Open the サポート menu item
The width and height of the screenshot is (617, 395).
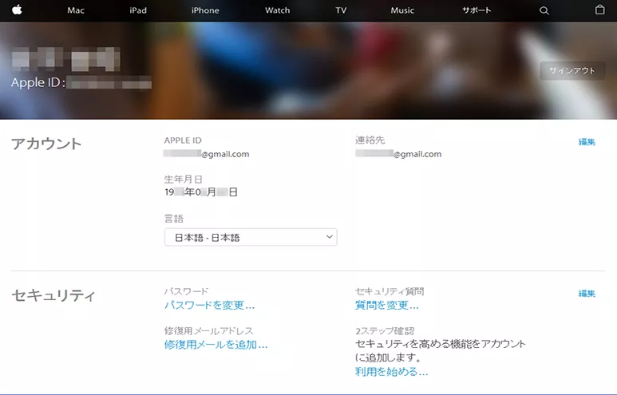pyautogui.click(x=477, y=10)
